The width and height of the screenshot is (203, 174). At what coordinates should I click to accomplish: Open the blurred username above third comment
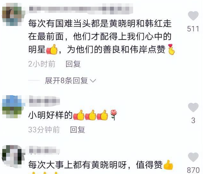[44, 150]
